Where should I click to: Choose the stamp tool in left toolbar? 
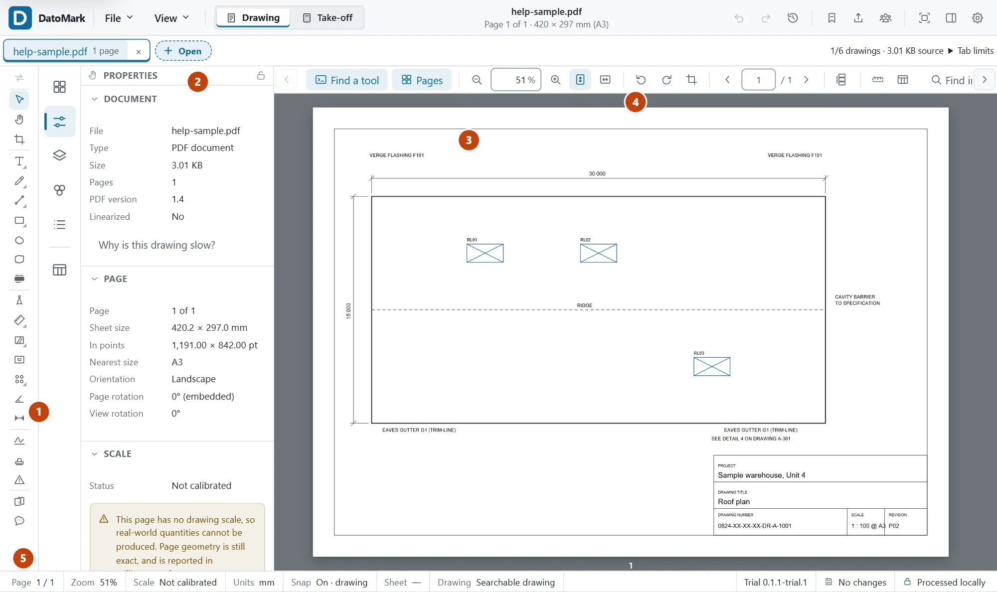point(19,461)
